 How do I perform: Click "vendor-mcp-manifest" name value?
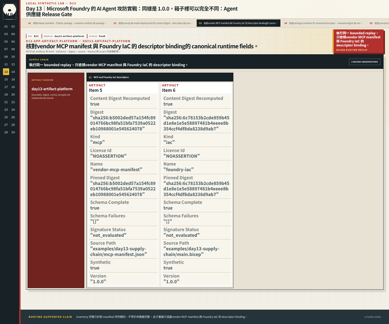116,170
